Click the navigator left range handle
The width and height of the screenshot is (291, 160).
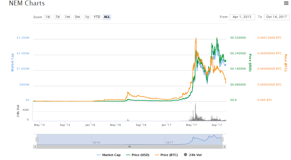click(x=37, y=139)
